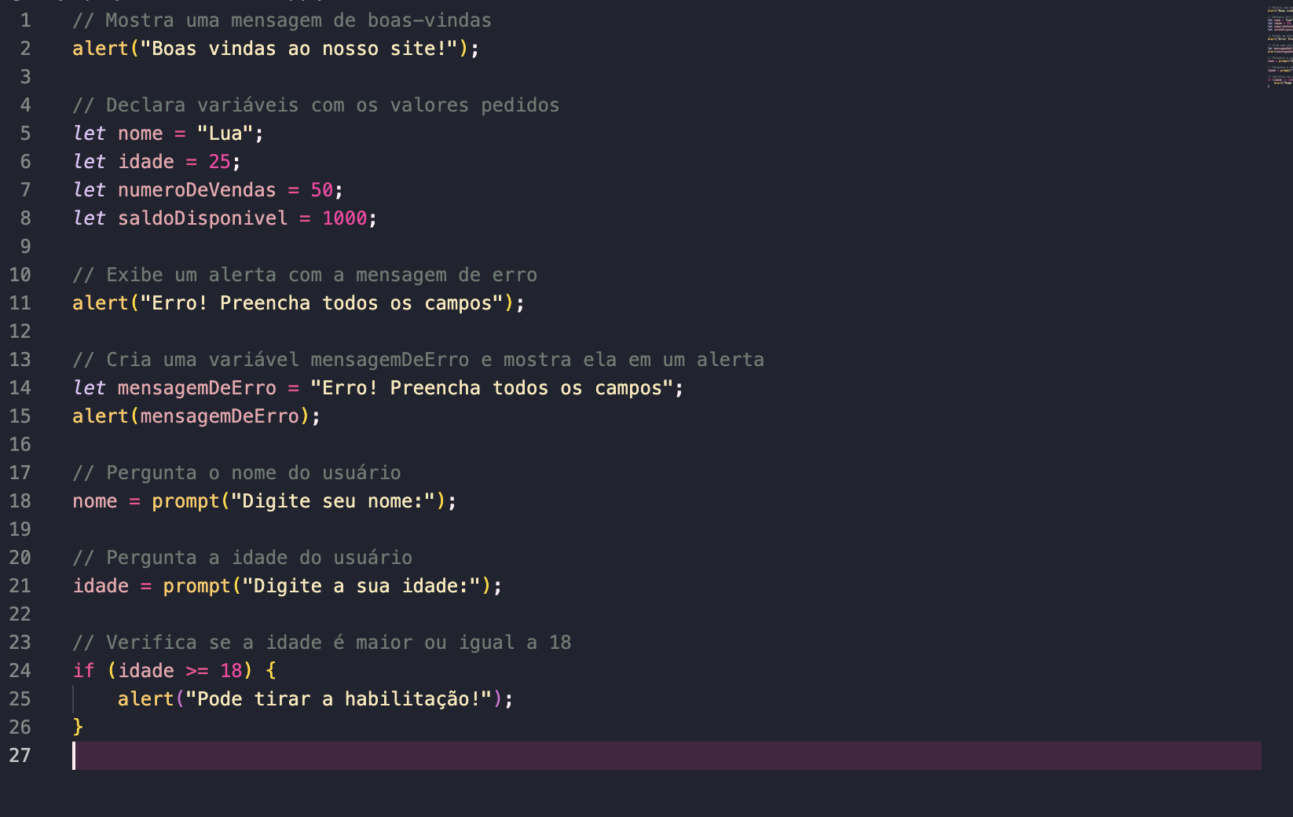Click the "Lua" string value
This screenshot has height=817, width=1293.
[225, 134]
